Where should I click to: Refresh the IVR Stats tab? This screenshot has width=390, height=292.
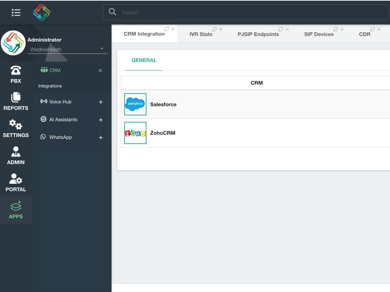(214, 29)
